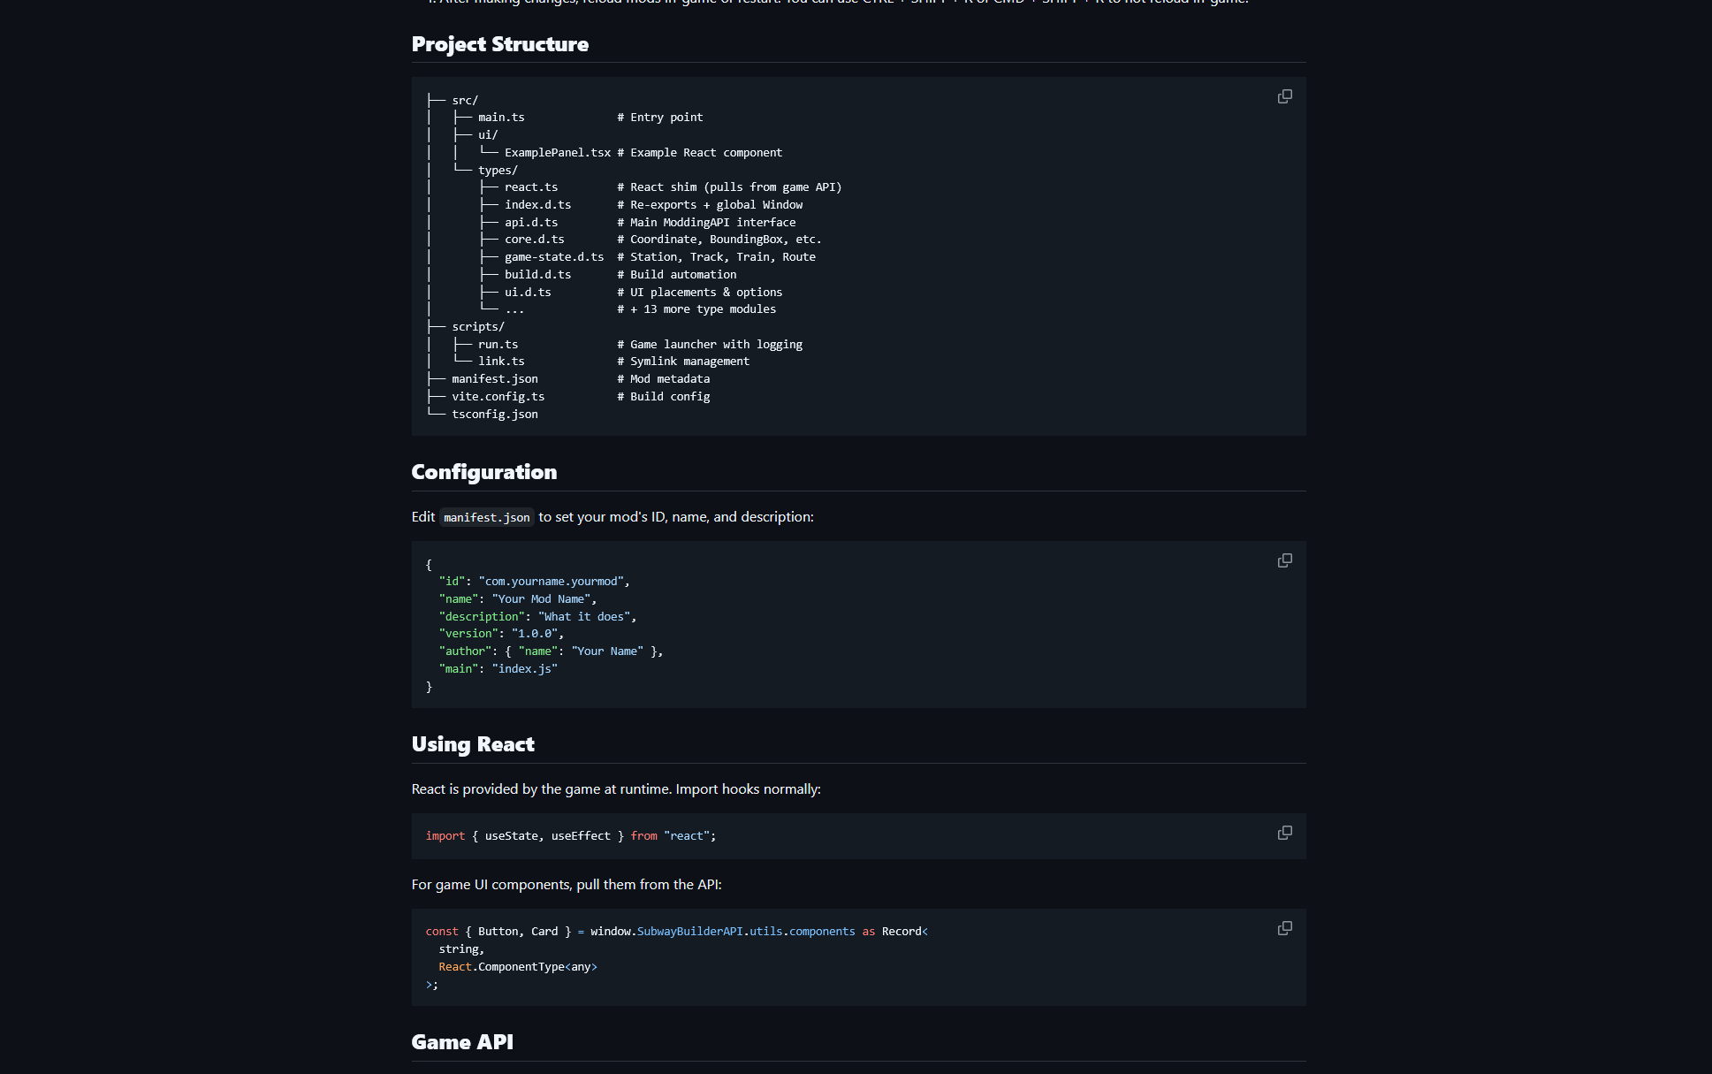Copy the Button, Card components snippet

point(1284,928)
